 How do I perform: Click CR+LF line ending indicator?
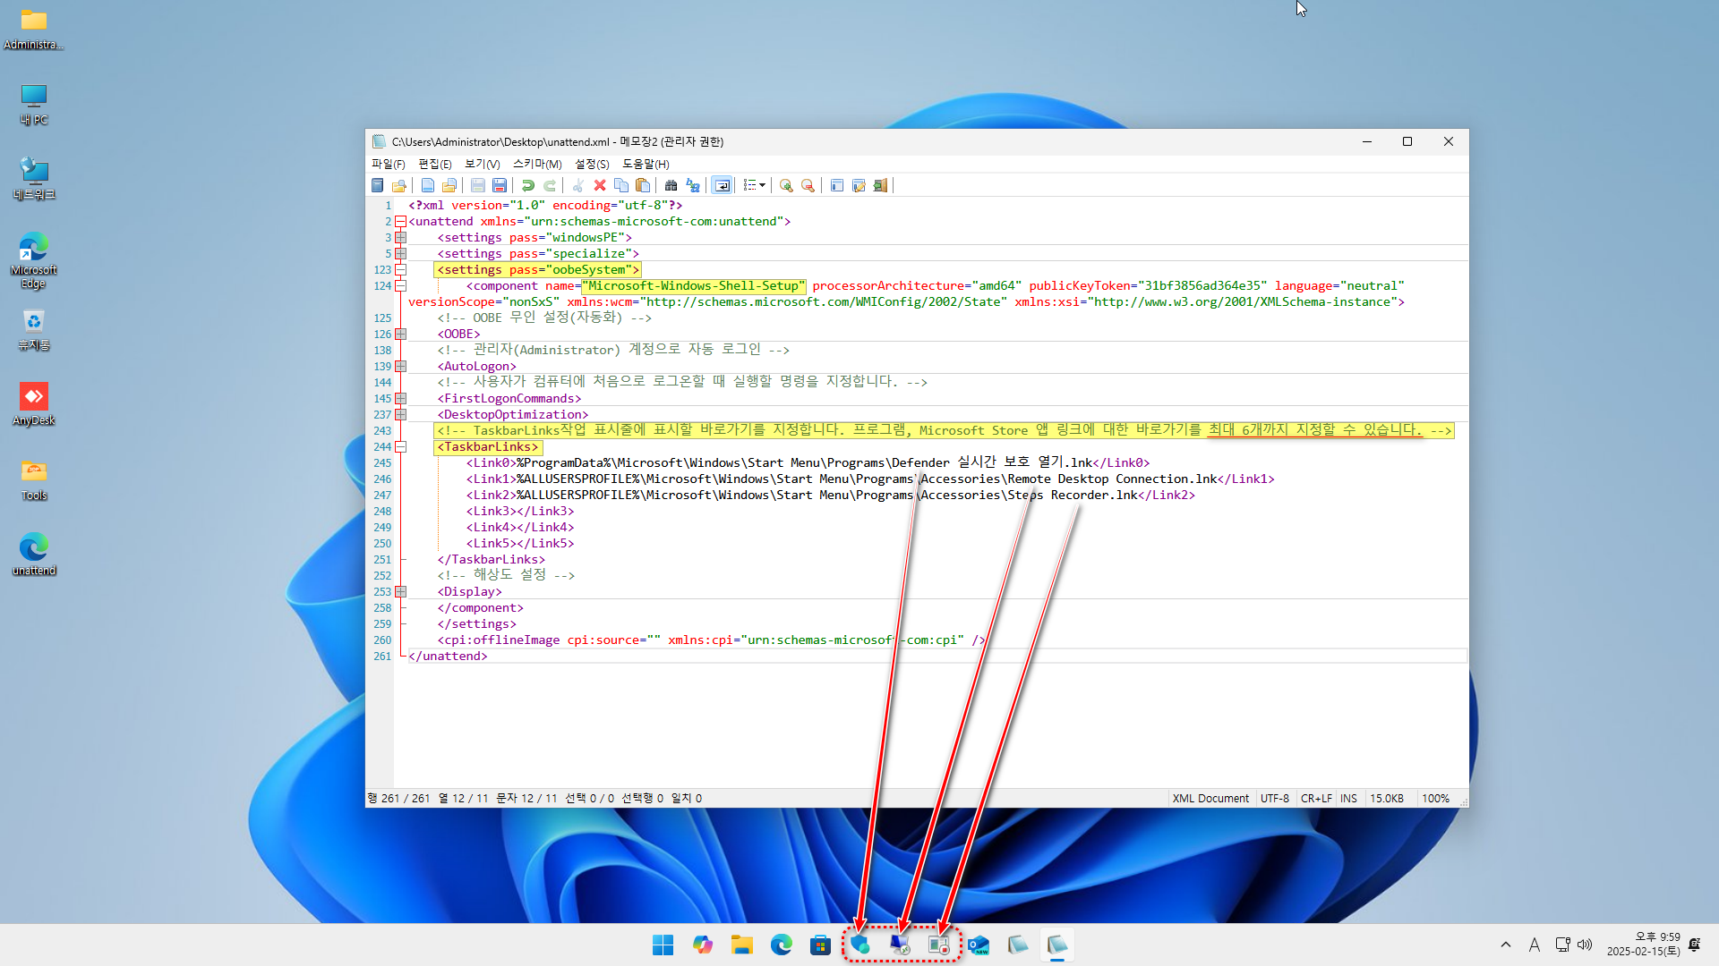coord(1315,799)
